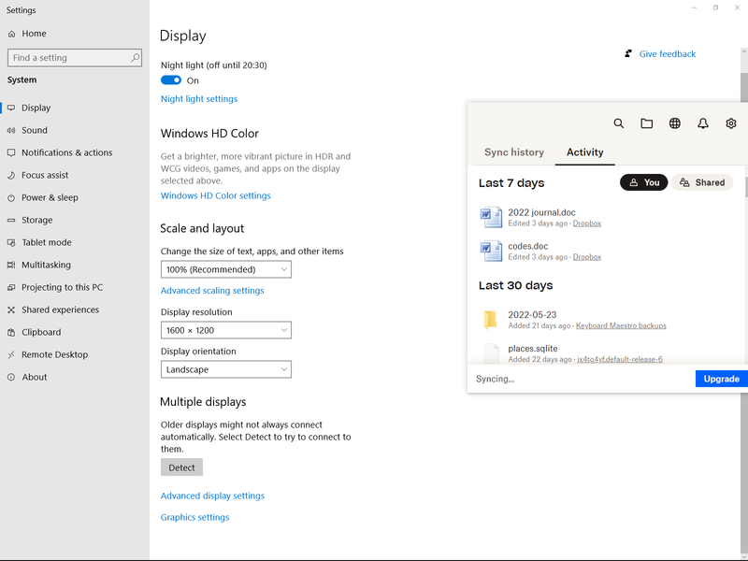Image resolution: width=748 pixels, height=561 pixels.
Task: Open Dropbox notifications bell
Action: [703, 123]
